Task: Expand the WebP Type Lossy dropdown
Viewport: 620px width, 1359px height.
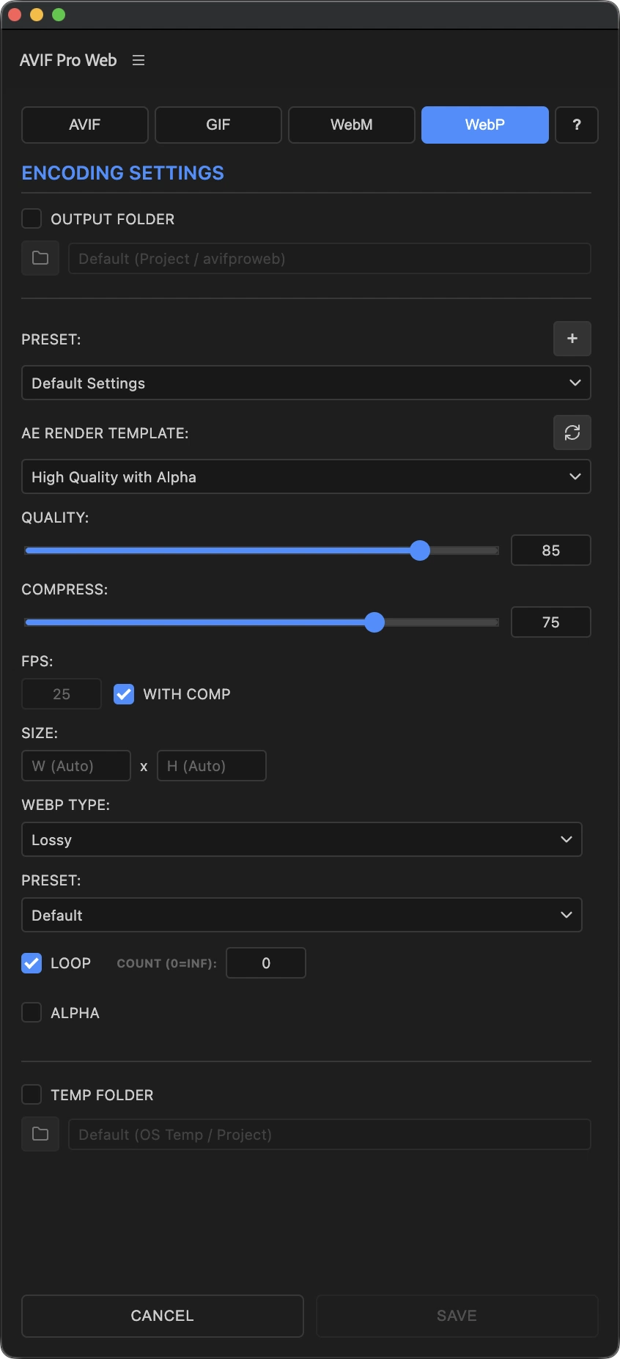Action: pos(302,839)
